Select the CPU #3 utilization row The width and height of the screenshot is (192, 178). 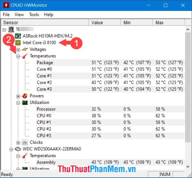coord(110,136)
